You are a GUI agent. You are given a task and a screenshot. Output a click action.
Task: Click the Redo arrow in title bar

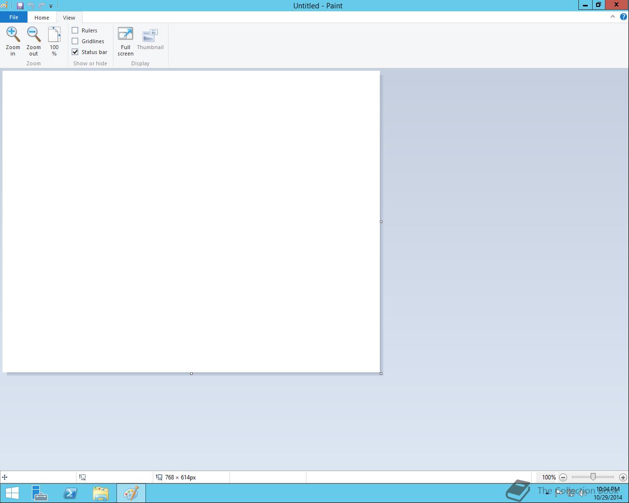coord(42,6)
